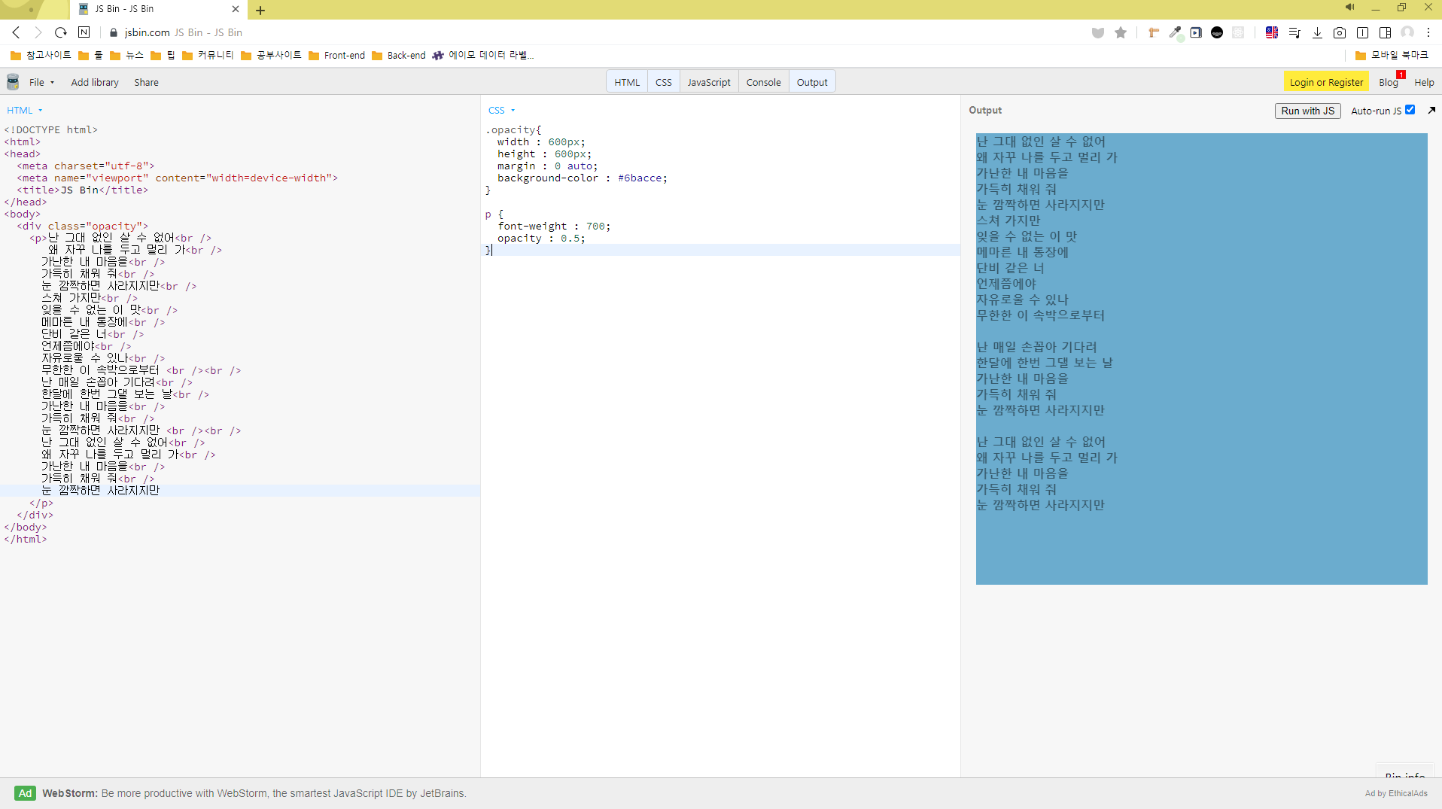Open the eyedropper color picker extension
Viewport: 1442px width, 809px height.
(x=1175, y=32)
